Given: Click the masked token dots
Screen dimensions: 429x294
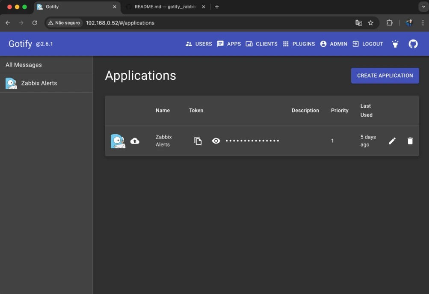Looking at the screenshot, I should (x=252, y=141).
